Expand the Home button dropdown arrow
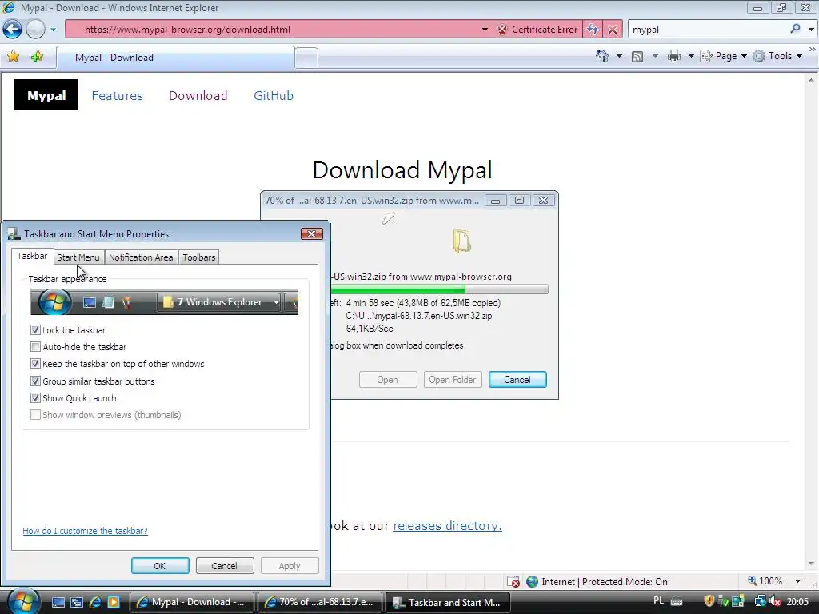Image resolution: width=819 pixels, height=614 pixels. tap(619, 56)
